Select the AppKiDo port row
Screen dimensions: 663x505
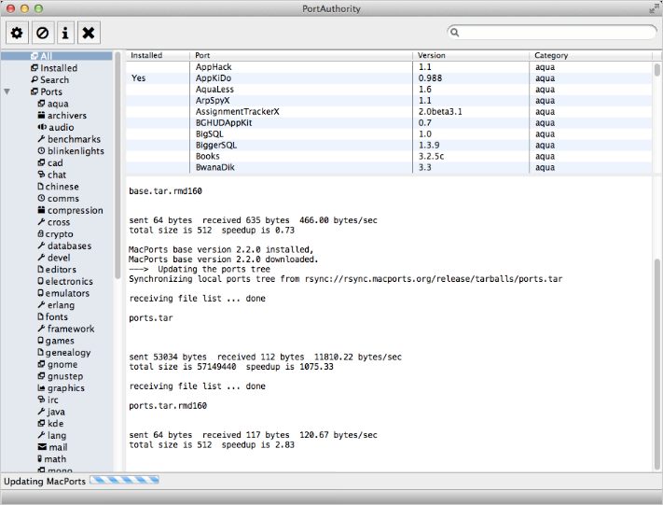coord(389,78)
